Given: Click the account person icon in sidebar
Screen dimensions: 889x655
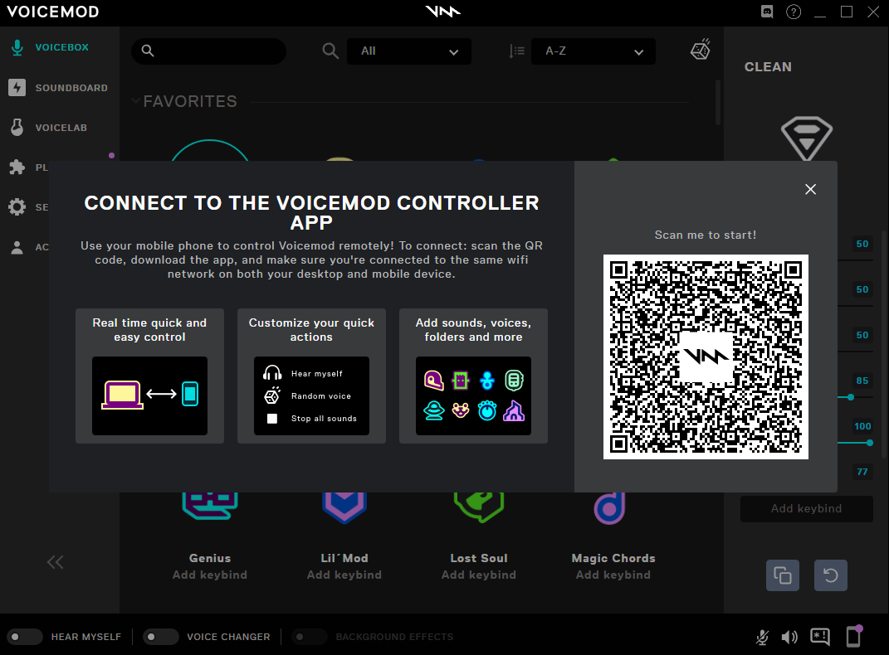Looking at the screenshot, I should tap(17, 247).
